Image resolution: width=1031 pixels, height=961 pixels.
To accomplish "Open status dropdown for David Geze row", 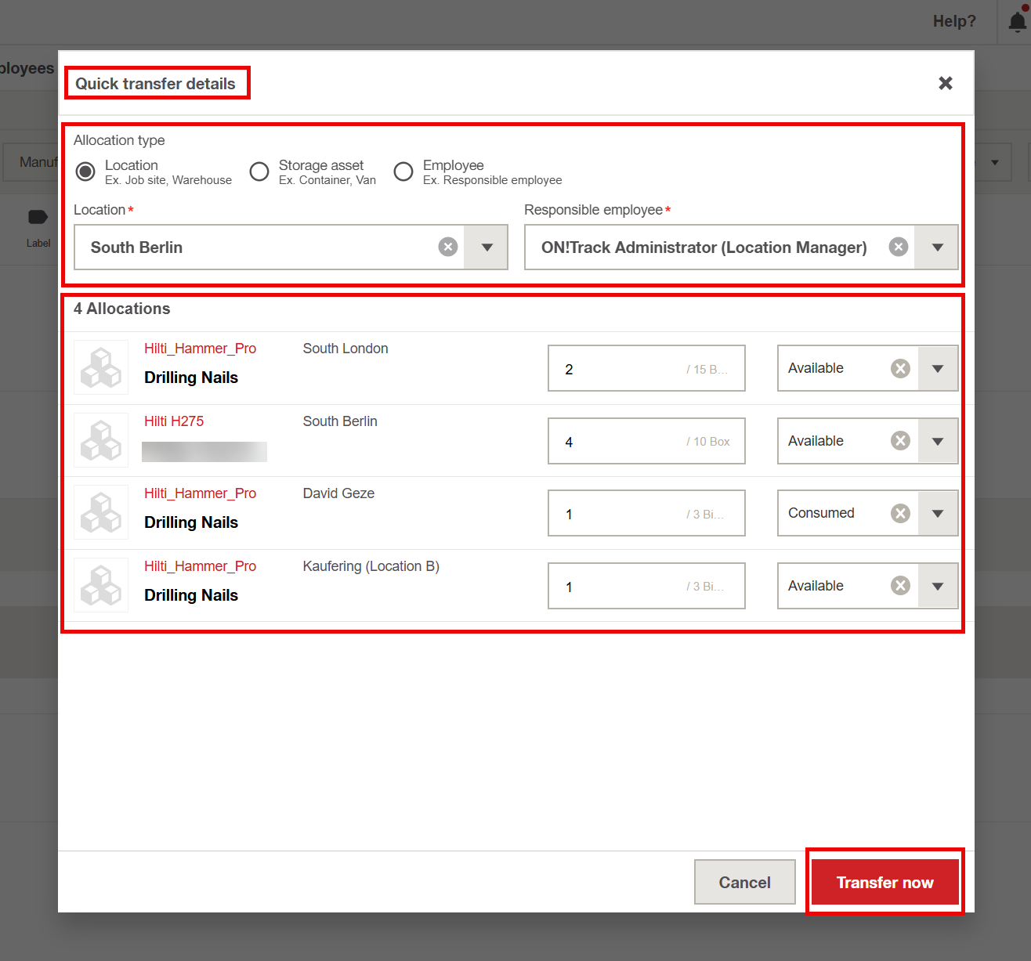I will 938,513.
